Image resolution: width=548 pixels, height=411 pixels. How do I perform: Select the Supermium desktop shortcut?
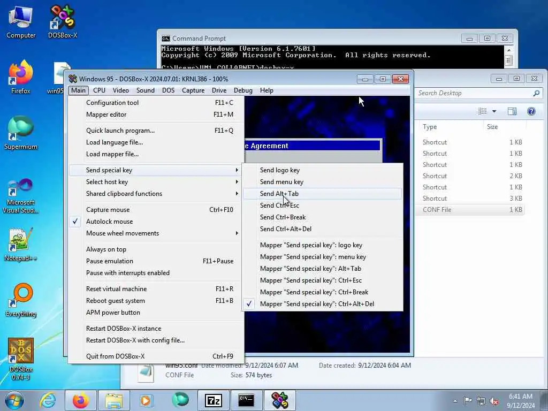21,133
